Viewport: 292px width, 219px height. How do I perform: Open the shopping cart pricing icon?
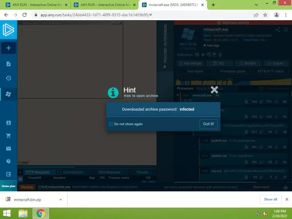[8, 136]
